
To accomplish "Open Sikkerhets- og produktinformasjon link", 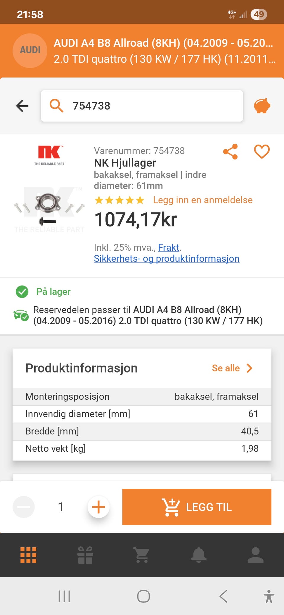I will tap(167, 258).
